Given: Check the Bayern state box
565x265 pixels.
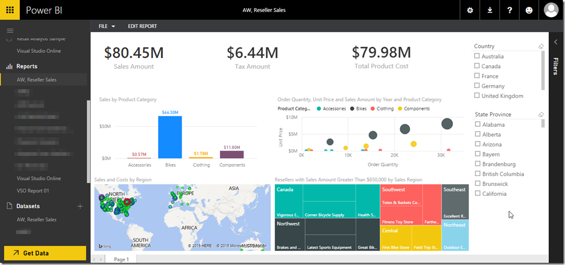Looking at the screenshot, I should [x=478, y=154].
